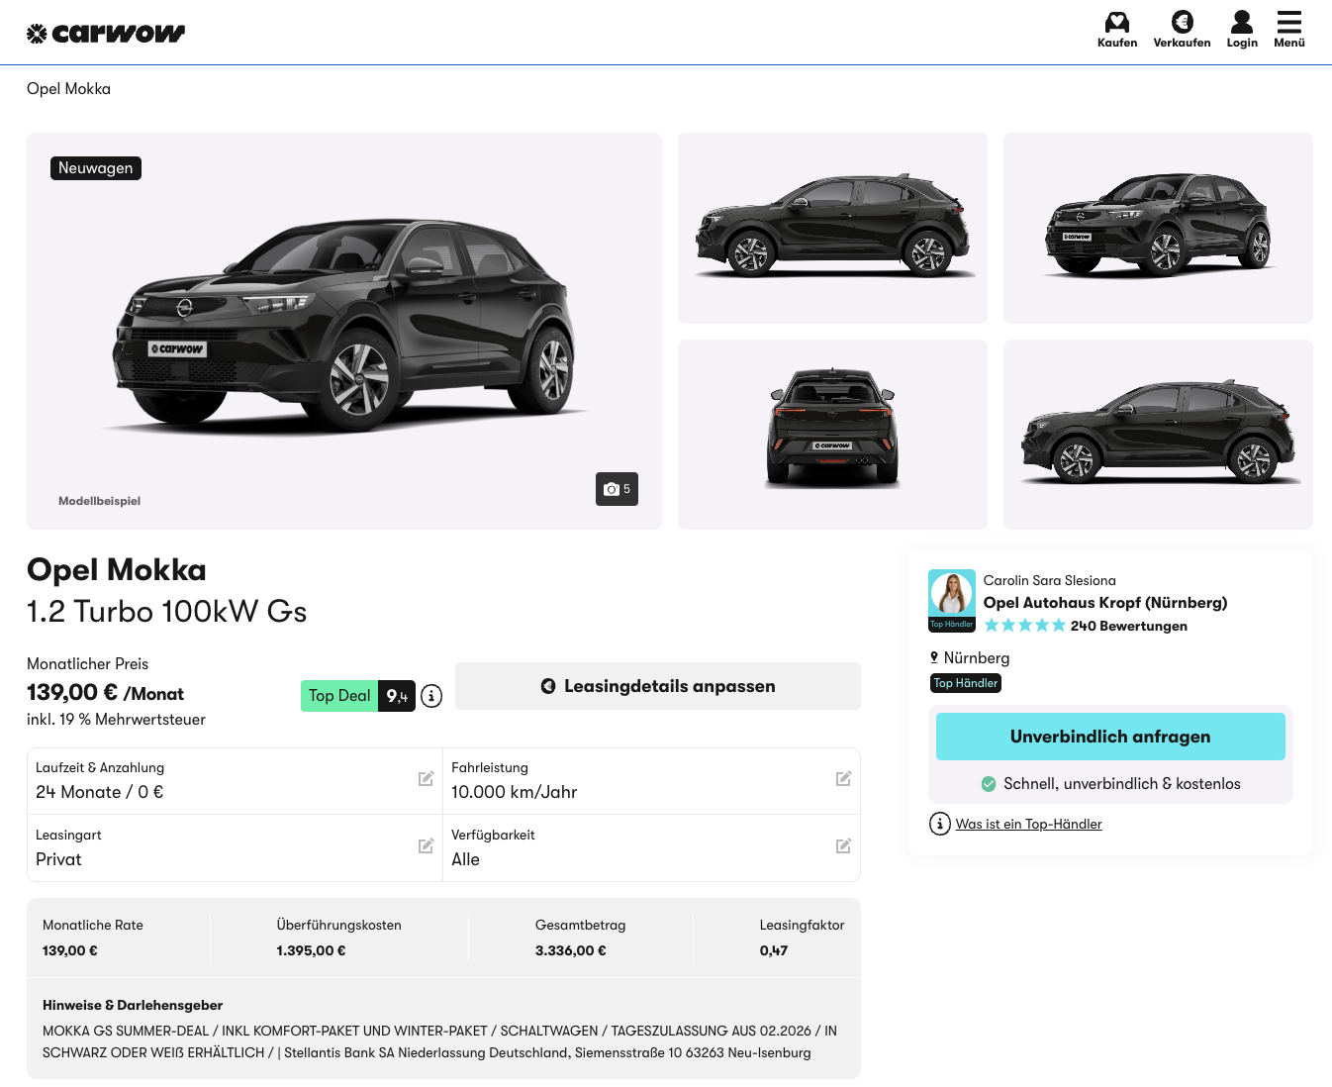Open the Menü hamburger icon

point(1288,22)
